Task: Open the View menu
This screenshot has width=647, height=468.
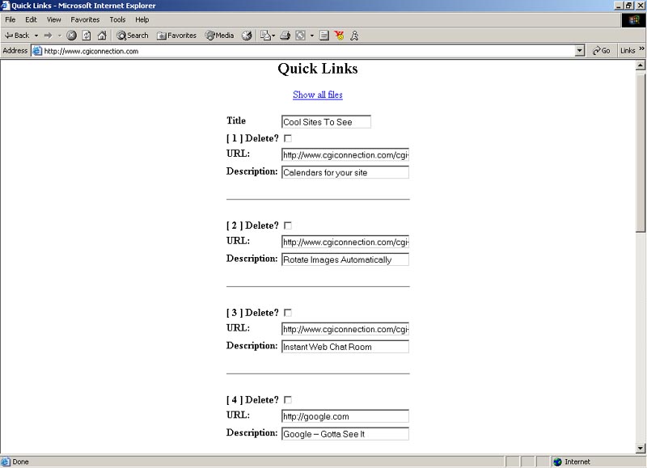Action: pyautogui.click(x=53, y=19)
